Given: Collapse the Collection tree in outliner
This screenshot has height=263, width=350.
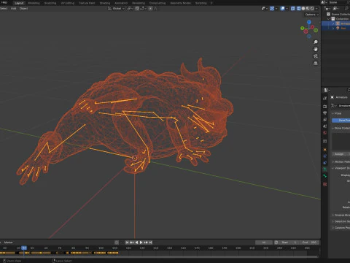Looking at the screenshot, I should point(329,19).
